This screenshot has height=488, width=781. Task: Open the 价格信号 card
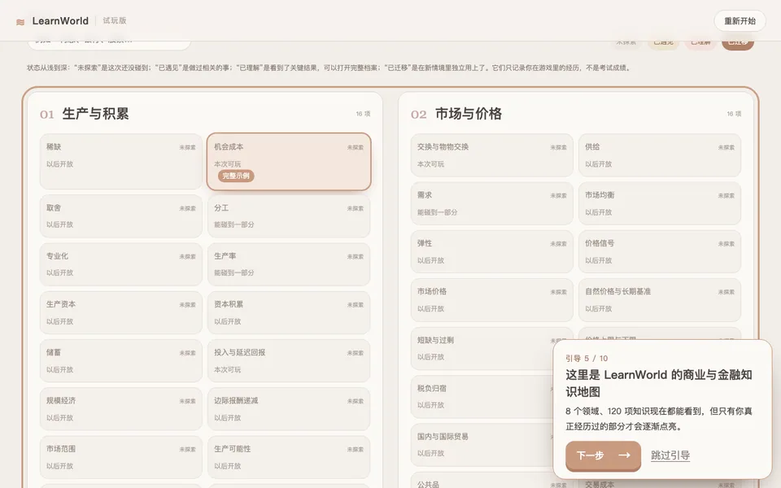660,251
